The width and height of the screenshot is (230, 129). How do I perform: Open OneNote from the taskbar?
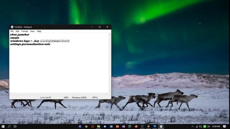tap(124, 126)
